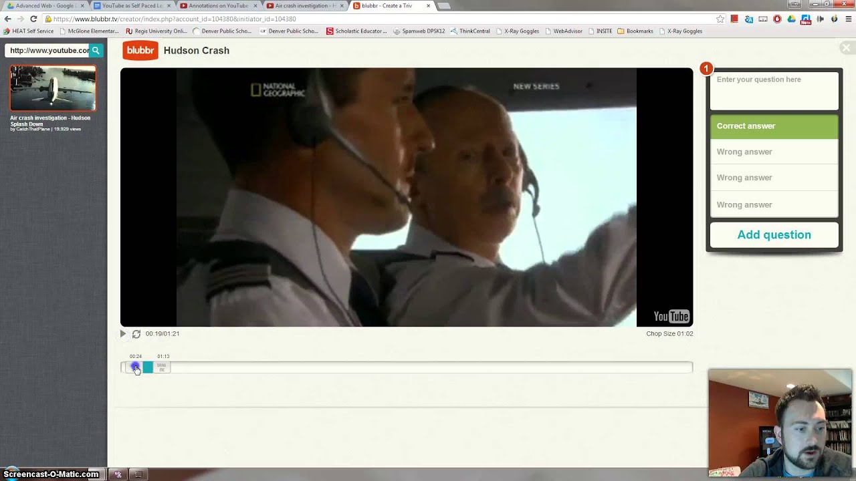The width and height of the screenshot is (856, 481).
Task: Click the replay loop icon beside the timer
Action: [x=136, y=334]
